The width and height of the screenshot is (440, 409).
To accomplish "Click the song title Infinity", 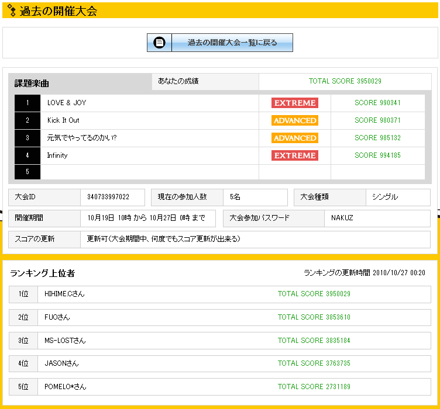I will (57, 155).
